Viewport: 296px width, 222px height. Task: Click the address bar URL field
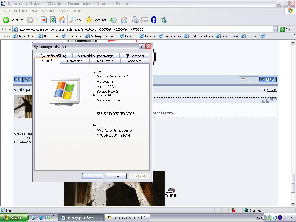tap(143, 29)
